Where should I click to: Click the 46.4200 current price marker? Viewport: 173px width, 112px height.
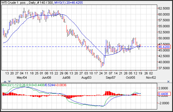click(x=164, y=47)
